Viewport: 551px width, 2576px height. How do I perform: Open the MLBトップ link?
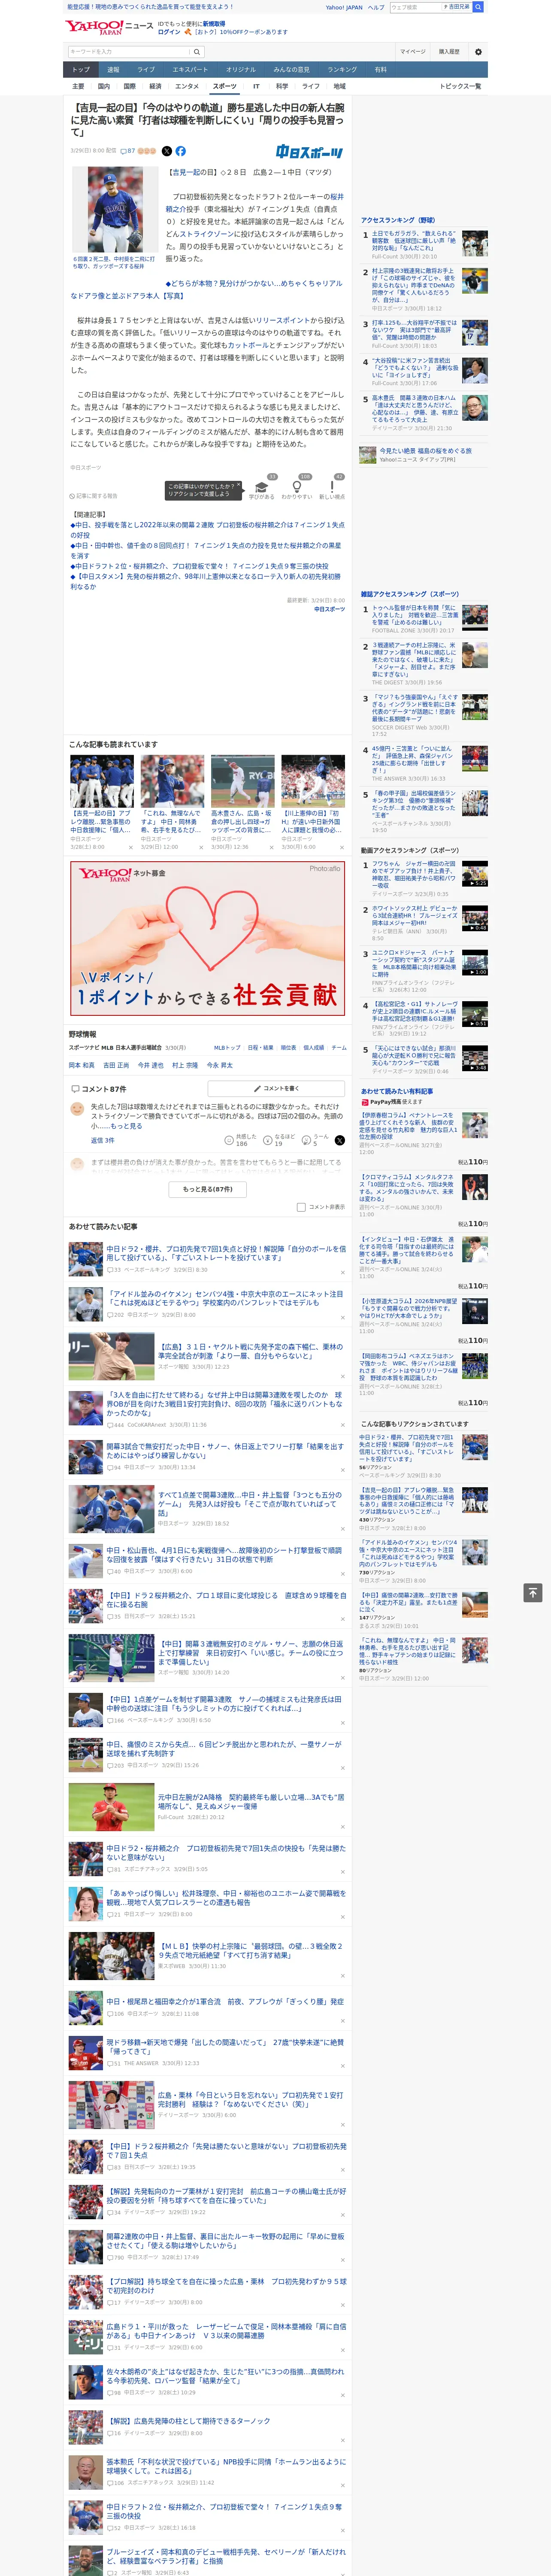pos(227,1048)
